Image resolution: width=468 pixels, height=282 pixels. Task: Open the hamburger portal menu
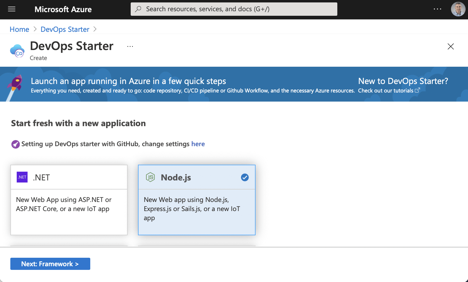(12, 9)
